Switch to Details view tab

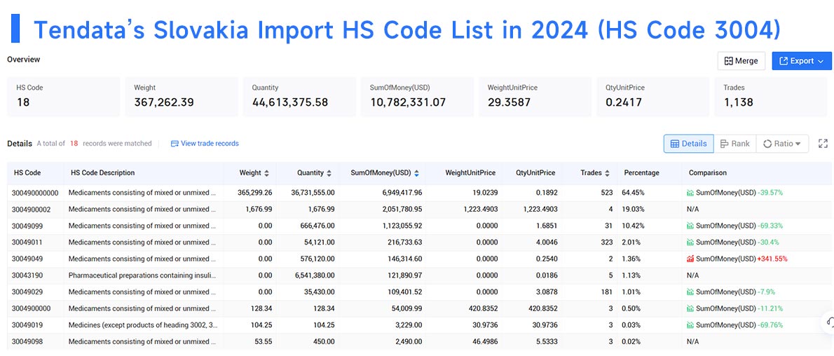click(x=688, y=144)
